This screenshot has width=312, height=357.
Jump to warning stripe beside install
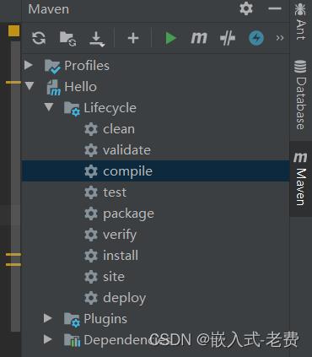point(13,255)
